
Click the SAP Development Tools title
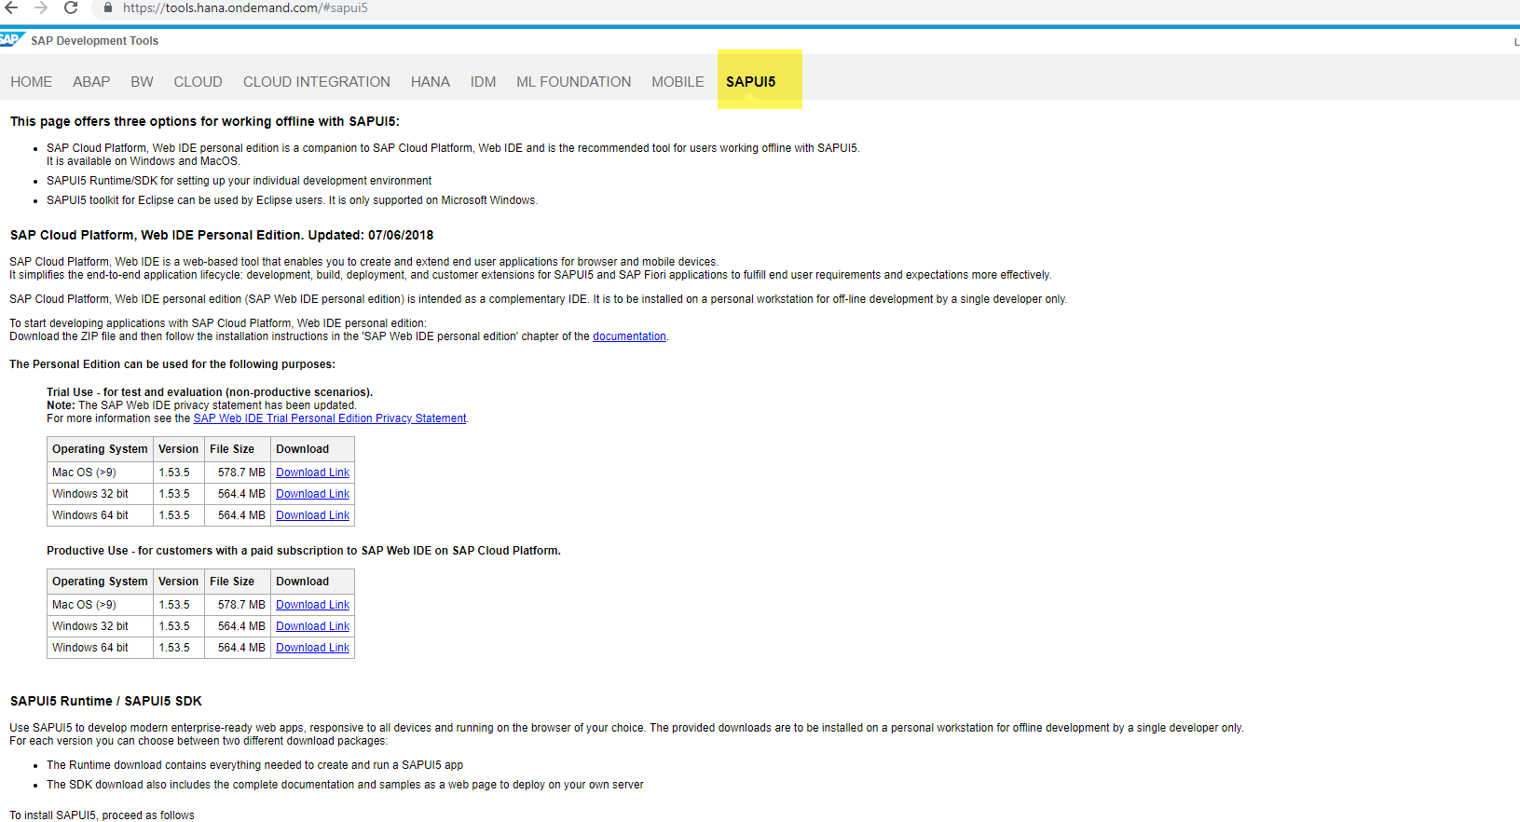click(x=94, y=41)
